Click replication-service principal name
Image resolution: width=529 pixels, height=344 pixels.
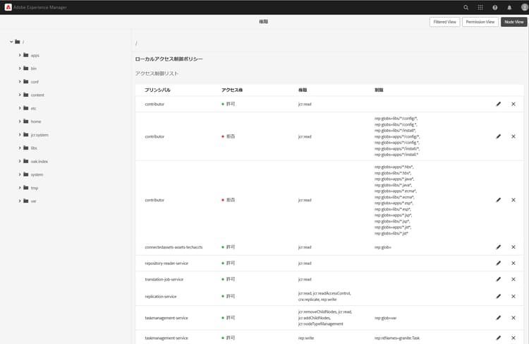point(161,297)
